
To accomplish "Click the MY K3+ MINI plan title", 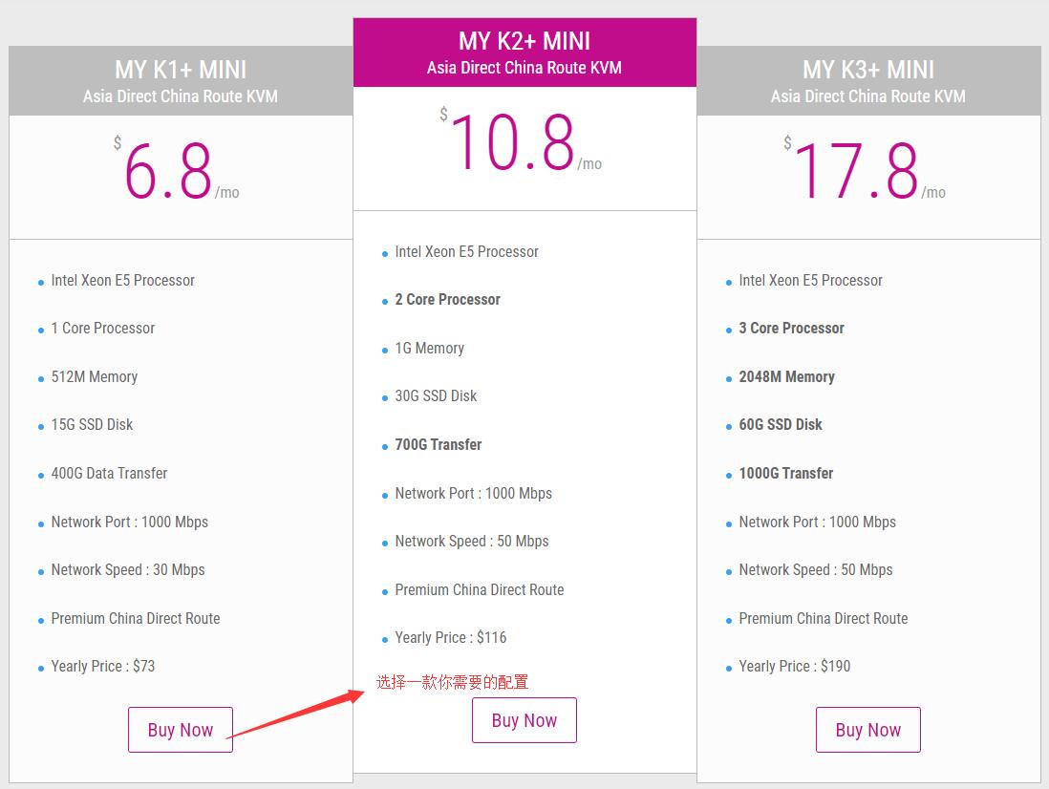I will (x=867, y=70).
